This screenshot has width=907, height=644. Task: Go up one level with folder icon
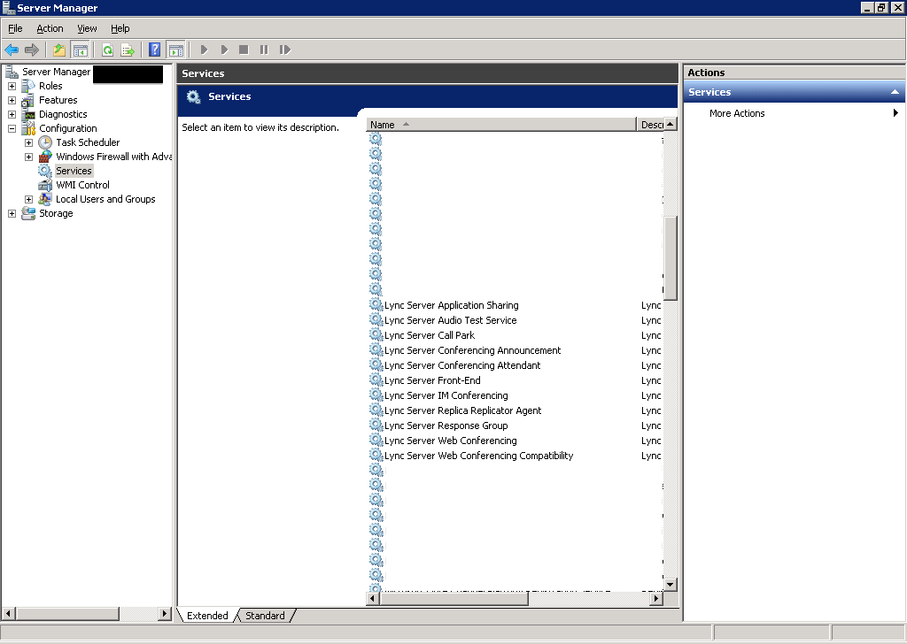(x=59, y=50)
